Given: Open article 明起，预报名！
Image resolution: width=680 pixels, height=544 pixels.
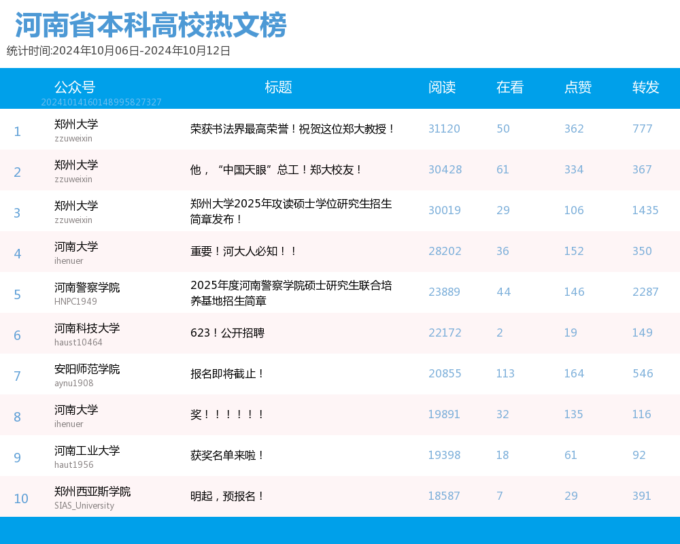Looking at the screenshot, I should 227,496.
